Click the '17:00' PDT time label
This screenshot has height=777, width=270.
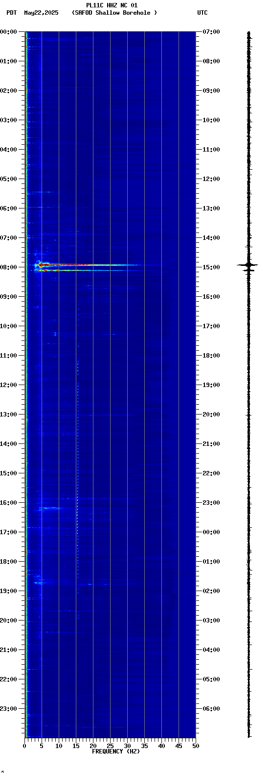pyautogui.click(x=8, y=532)
